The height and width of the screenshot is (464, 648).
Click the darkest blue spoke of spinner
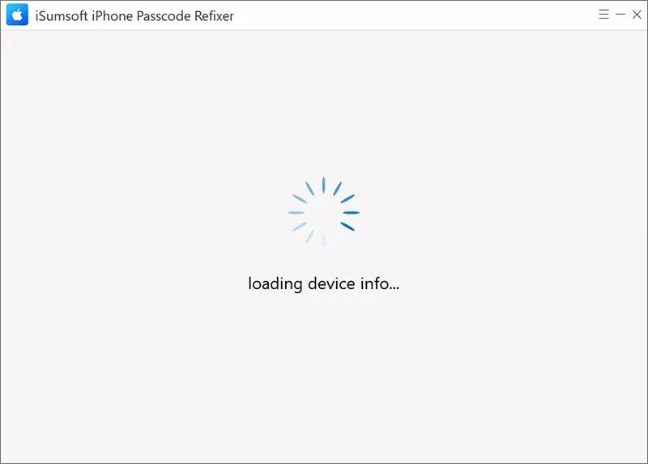coord(347,227)
